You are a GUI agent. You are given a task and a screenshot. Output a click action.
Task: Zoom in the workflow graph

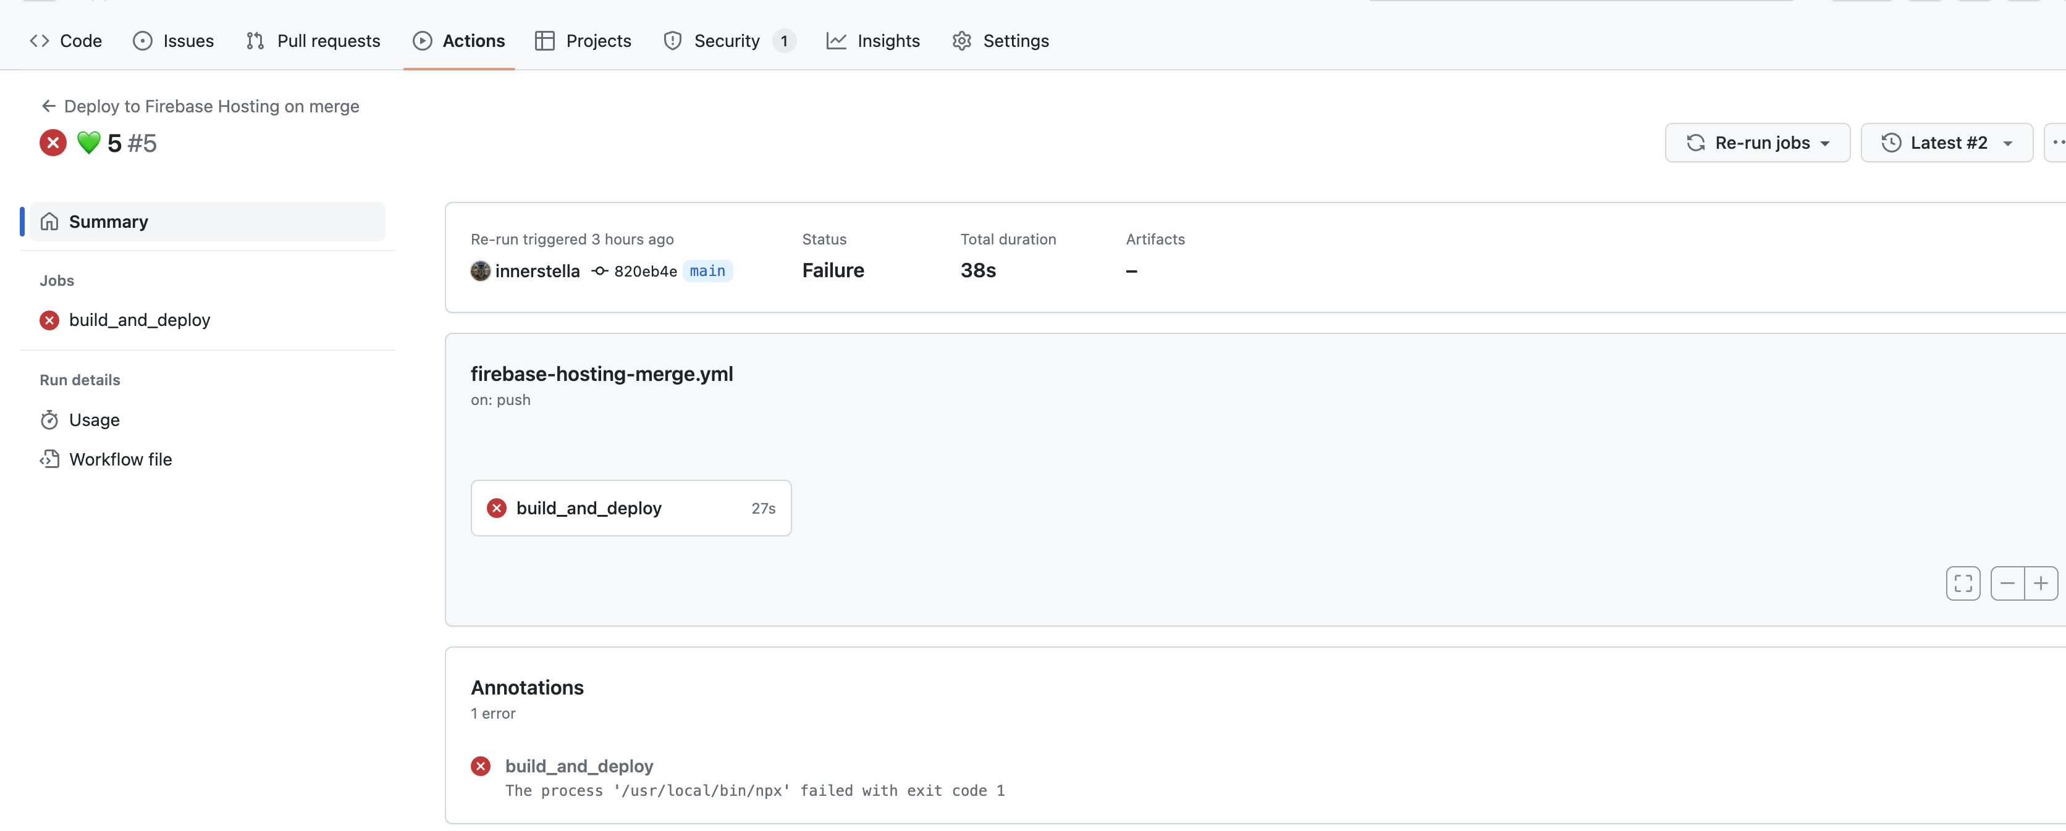(2041, 583)
